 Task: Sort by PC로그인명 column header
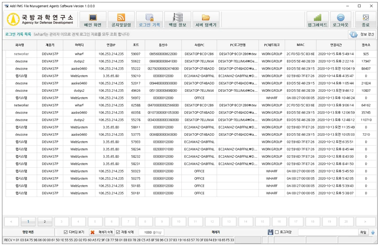(x=238, y=45)
